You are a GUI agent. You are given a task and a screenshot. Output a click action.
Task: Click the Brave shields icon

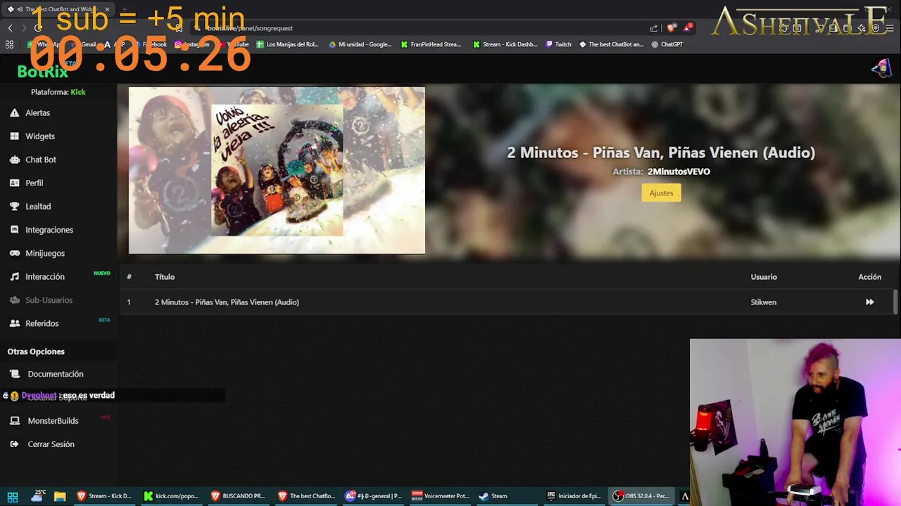pos(671,28)
